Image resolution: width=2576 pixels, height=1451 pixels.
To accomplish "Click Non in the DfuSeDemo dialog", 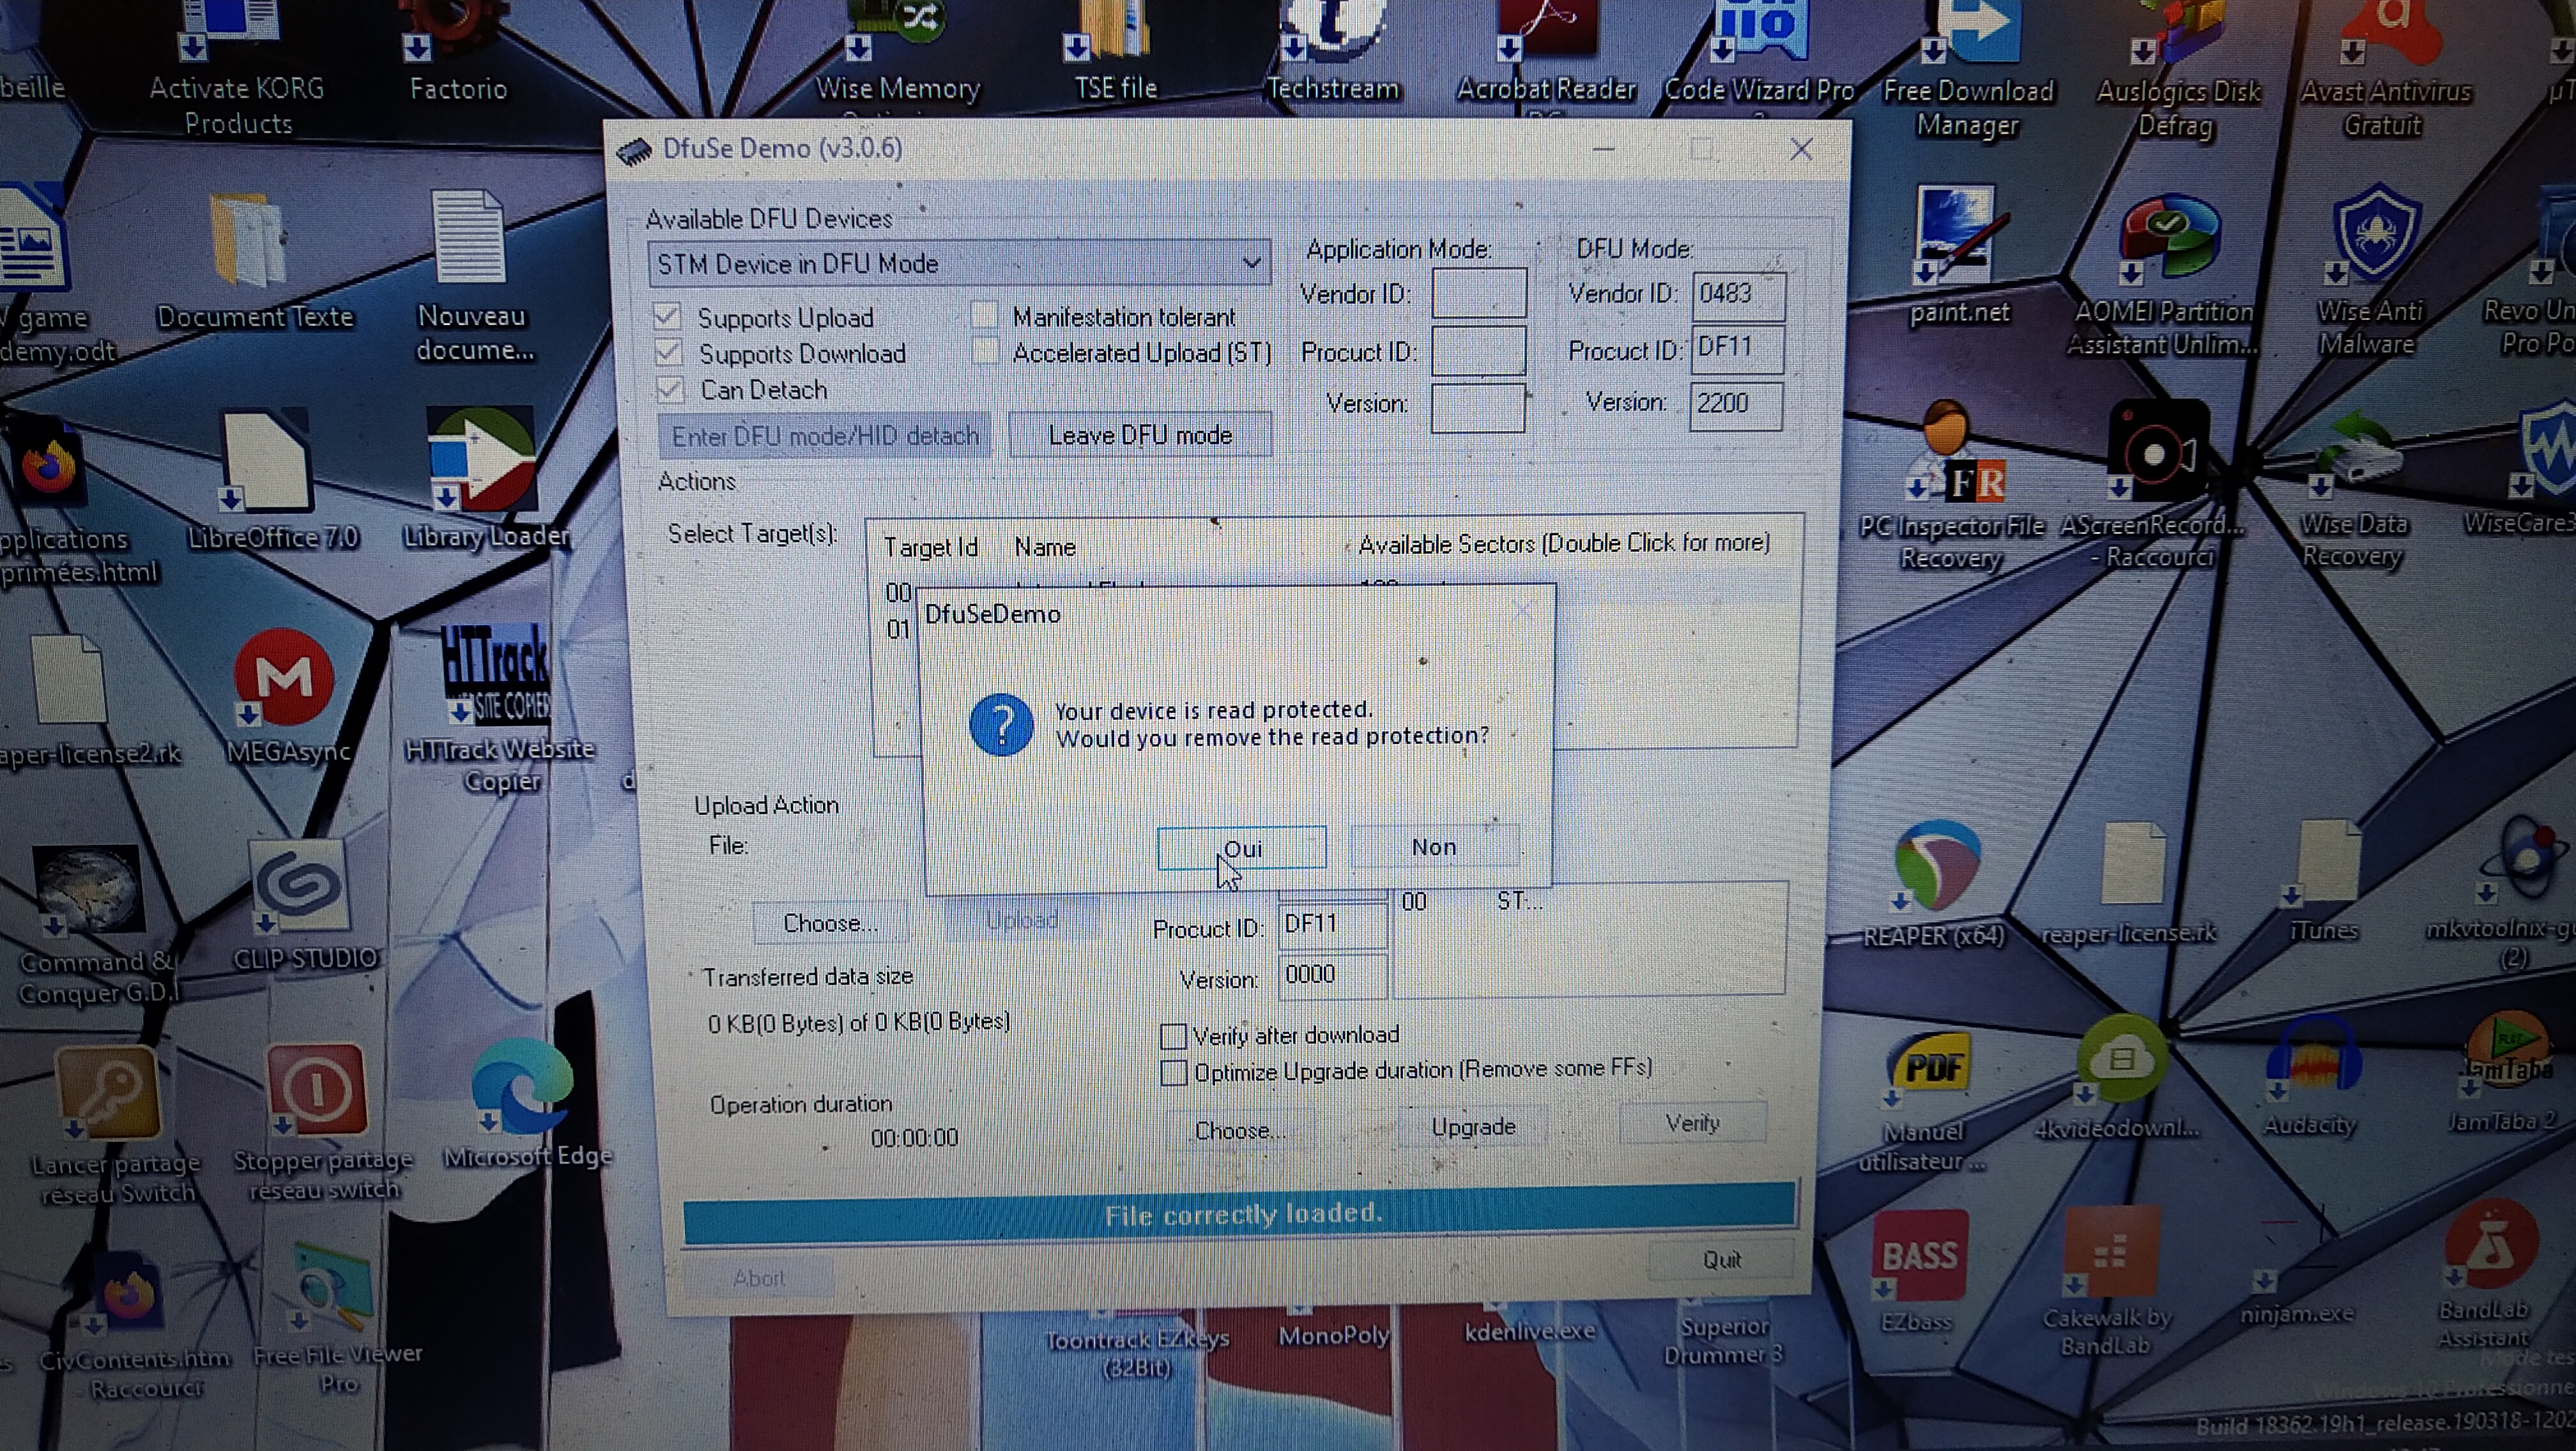I will pos(1433,847).
